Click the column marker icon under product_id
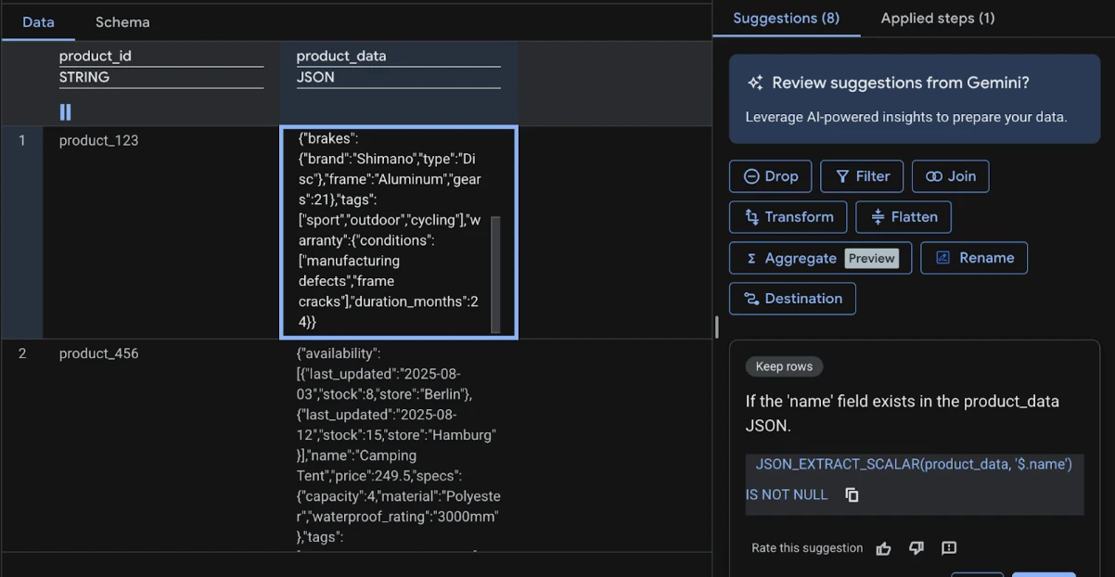1115x577 pixels. click(x=66, y=112)
